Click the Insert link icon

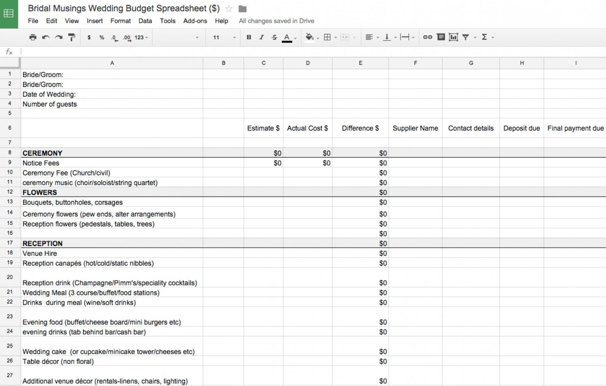pyautogui.click(x=427, y=37)
